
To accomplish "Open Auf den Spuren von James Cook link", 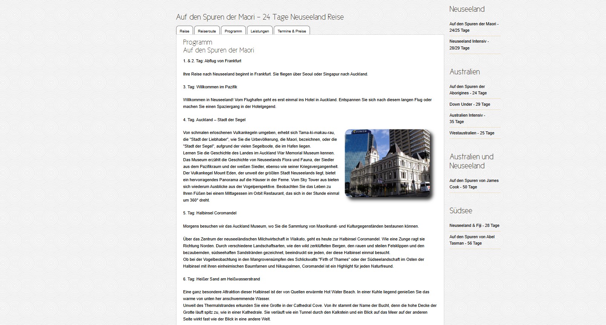I will click(474, 183).
